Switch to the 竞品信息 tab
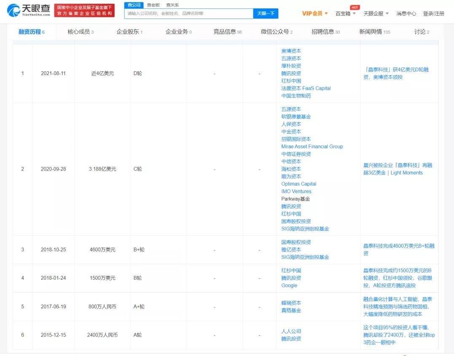 (x=227, y=32)
